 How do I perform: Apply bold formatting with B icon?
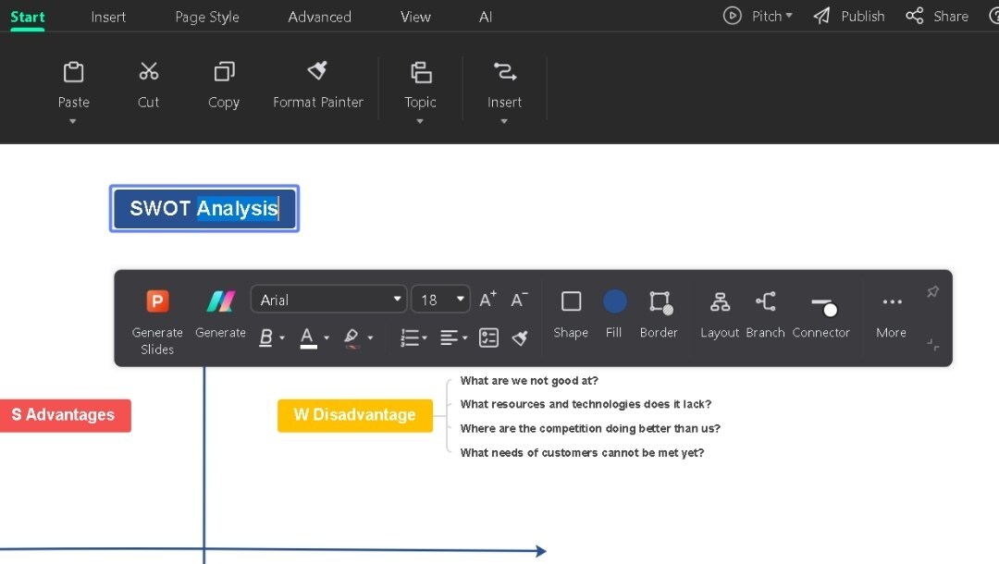coord(265,337)
